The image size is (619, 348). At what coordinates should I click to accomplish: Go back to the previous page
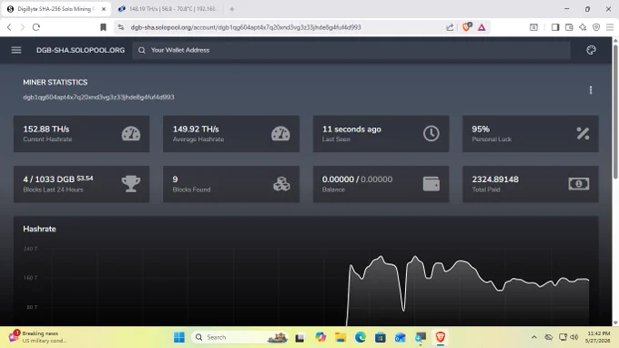(9, 27)
